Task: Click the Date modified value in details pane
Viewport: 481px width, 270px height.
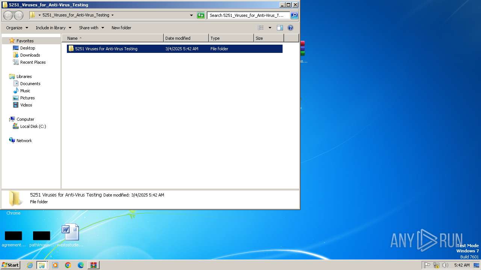Action: (x=148, y=195)
